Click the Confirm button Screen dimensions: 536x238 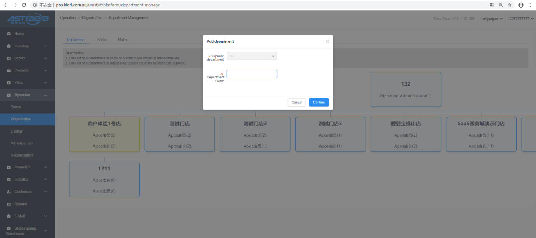(319, 103)
